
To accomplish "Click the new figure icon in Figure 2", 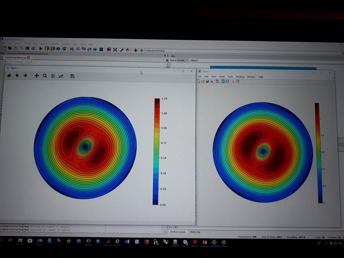I will click(199, 81).
